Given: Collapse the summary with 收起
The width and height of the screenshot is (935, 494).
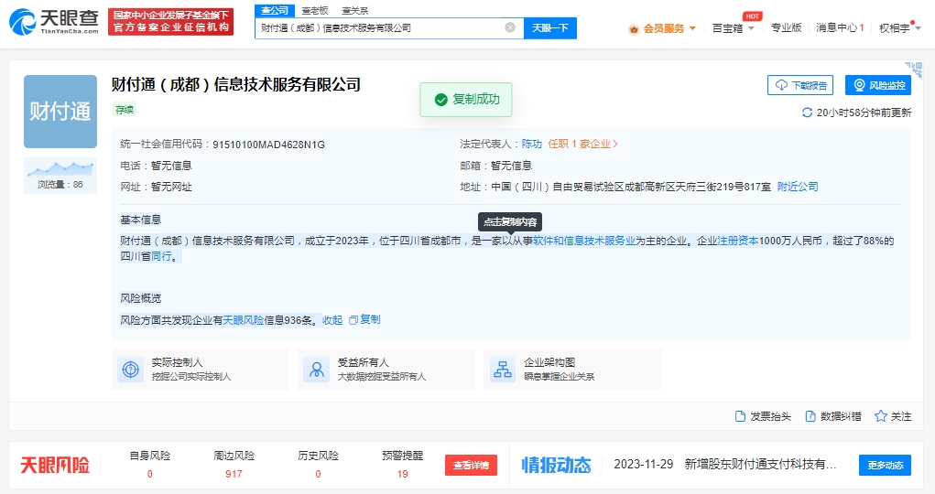Looking at the screenshot, I should tap(332, 320).
